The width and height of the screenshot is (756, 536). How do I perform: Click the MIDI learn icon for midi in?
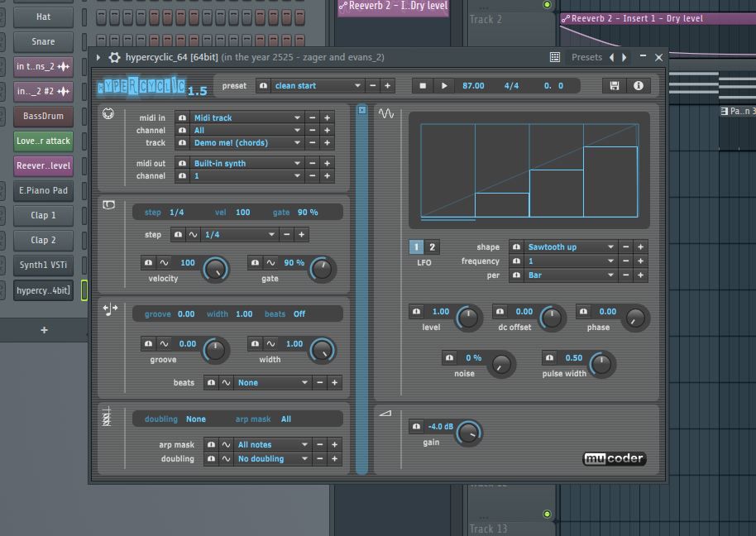click(182, 117)
